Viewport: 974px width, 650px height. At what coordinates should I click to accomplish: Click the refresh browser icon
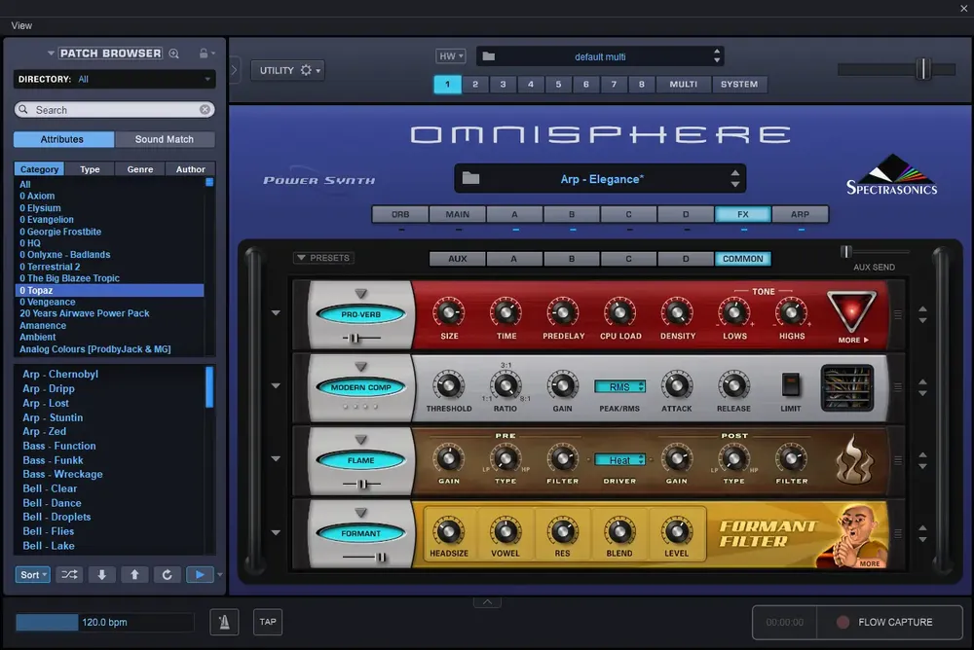pos(168,575)
